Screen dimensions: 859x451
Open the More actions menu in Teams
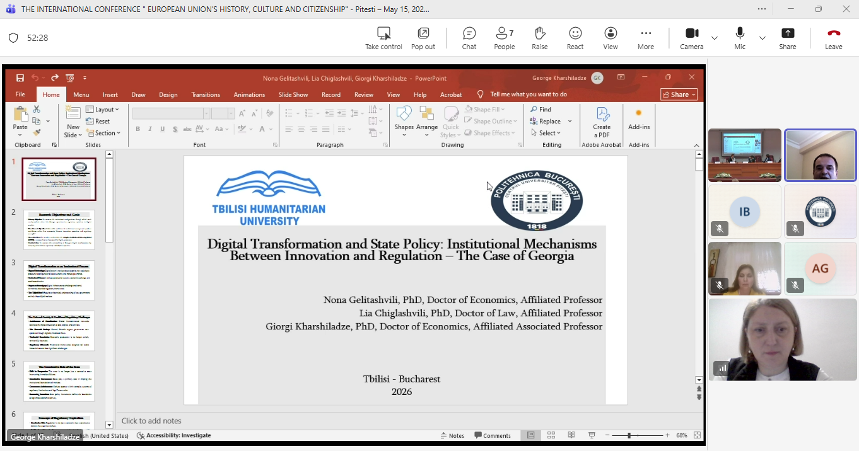pyautogui.click(x=646, y=38)
